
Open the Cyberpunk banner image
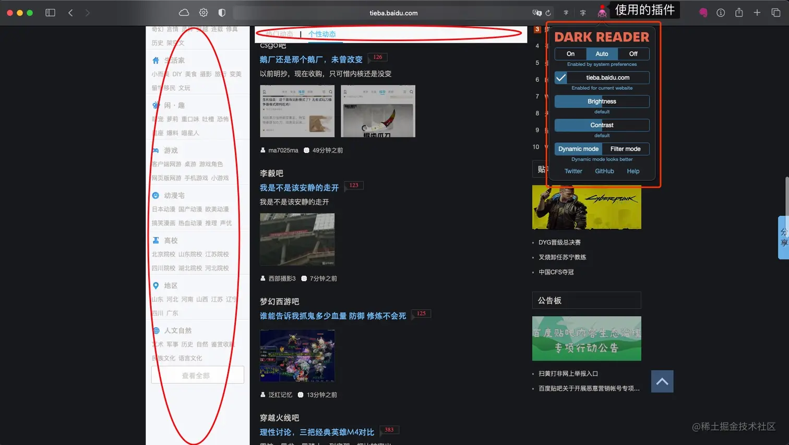click(587, 207)
